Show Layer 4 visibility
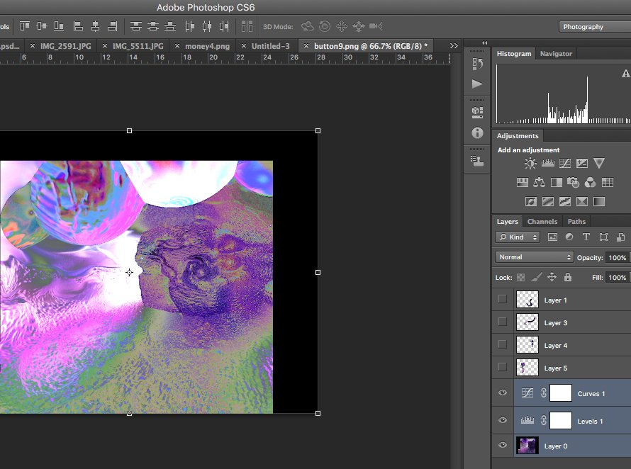The image size is (631, 469). pyautogui.click(x=503, y=344)
